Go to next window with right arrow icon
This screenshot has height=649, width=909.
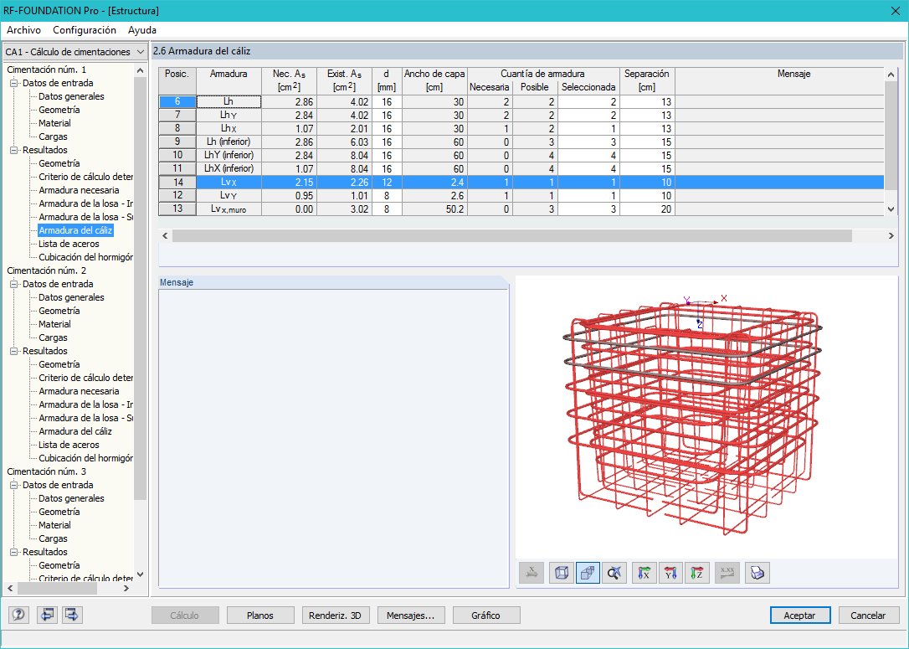point(72,615)
